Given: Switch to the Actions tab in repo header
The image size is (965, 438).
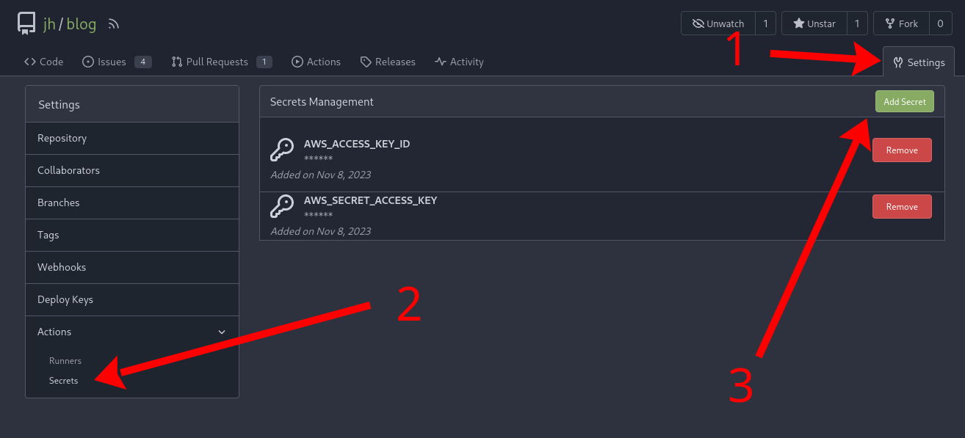Looking at the screenshot, I should pyautogui.click(x=316, y=62).
